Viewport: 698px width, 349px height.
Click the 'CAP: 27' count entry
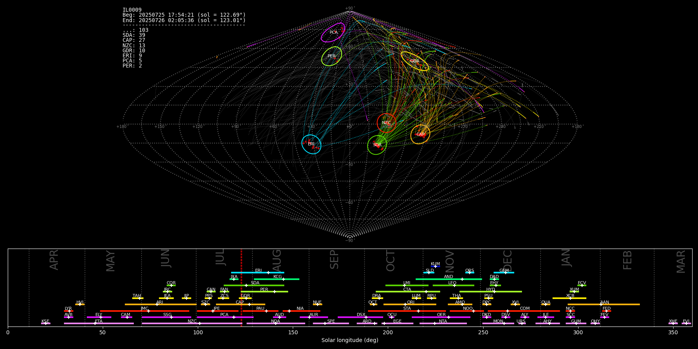point(134,40)
